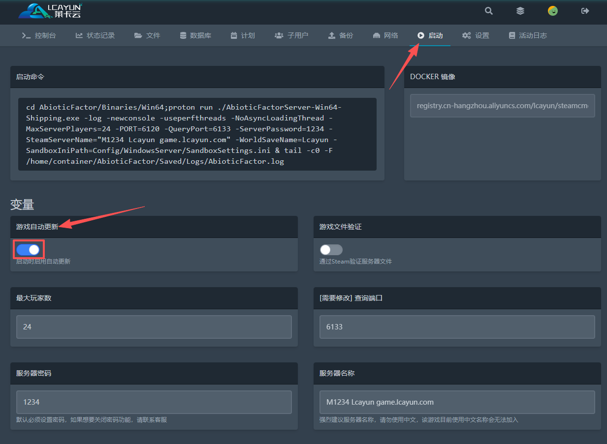This screenshot has width=607, height=444.
Task: Open the 设置 settings tab
Action: [476, 35]
